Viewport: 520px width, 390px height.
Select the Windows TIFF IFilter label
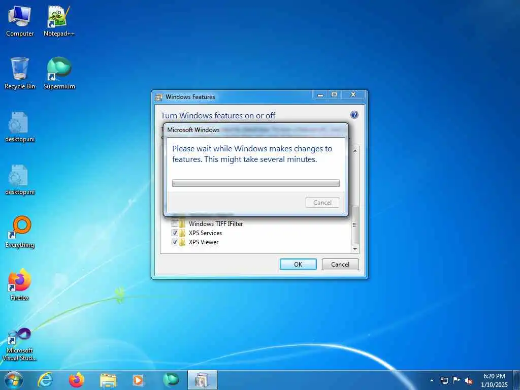point(216,224)
